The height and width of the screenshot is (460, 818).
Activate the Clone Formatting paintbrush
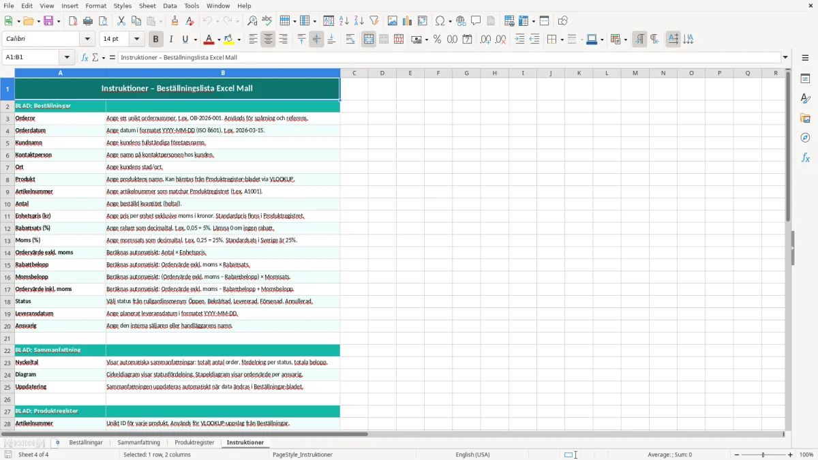coord(175,21)
